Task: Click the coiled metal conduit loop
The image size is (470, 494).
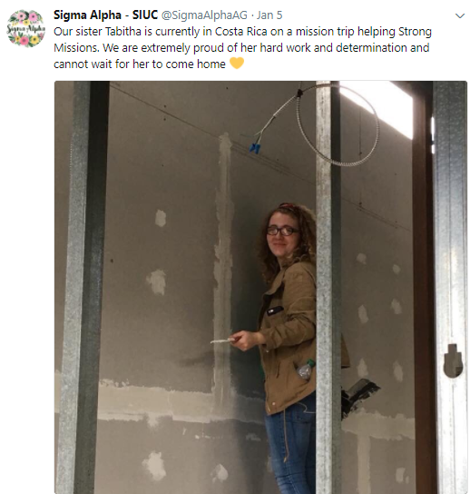Action: (338, 124)
